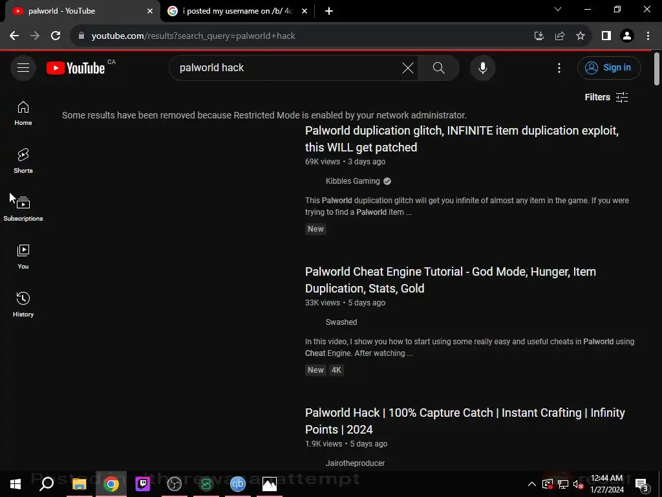Click the magnifier search button

click(439, 67)
